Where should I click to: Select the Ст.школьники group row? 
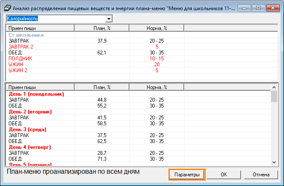click(x=26, y=35)
